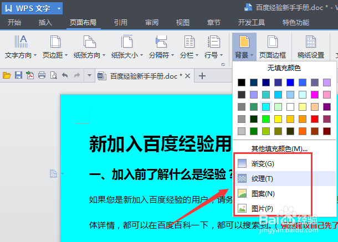The image size is (338, 242).
Task: Expand the 分栏 dropdown arrow
Action: [x=197, y=55]
